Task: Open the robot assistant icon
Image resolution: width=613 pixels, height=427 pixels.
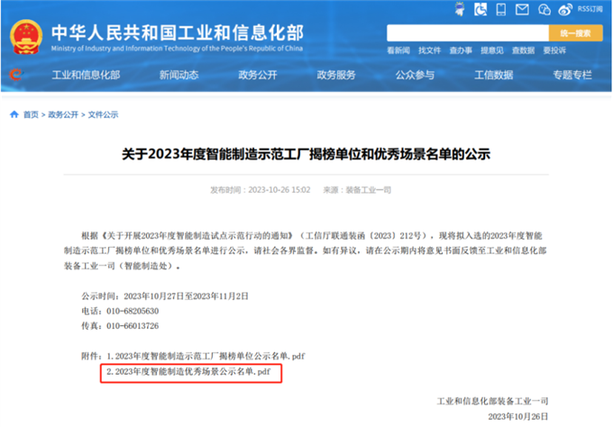Action: 460,9
